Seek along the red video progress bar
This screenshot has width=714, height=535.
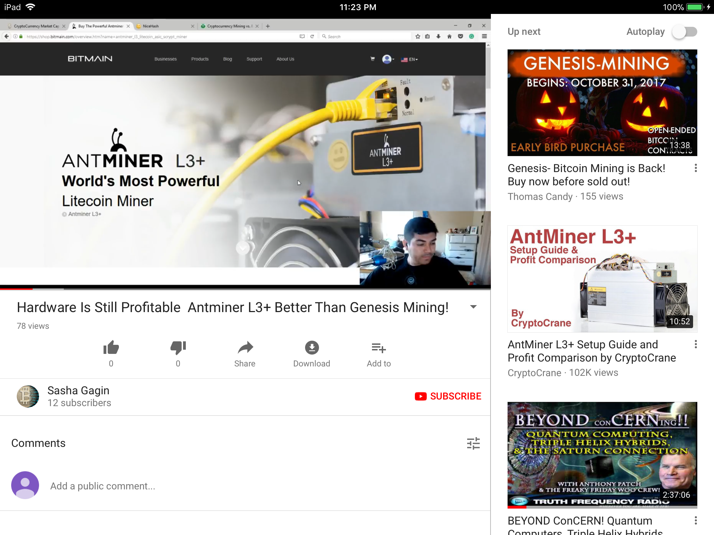(x=245, y=288)
